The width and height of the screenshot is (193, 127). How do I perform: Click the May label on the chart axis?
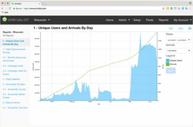(x=130, y=102)
